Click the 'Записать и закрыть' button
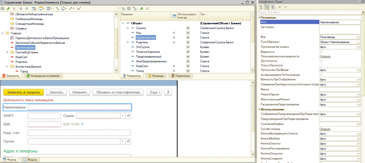Image resolution: width=365 pixels, height=163 pixels. click(24, 92)
